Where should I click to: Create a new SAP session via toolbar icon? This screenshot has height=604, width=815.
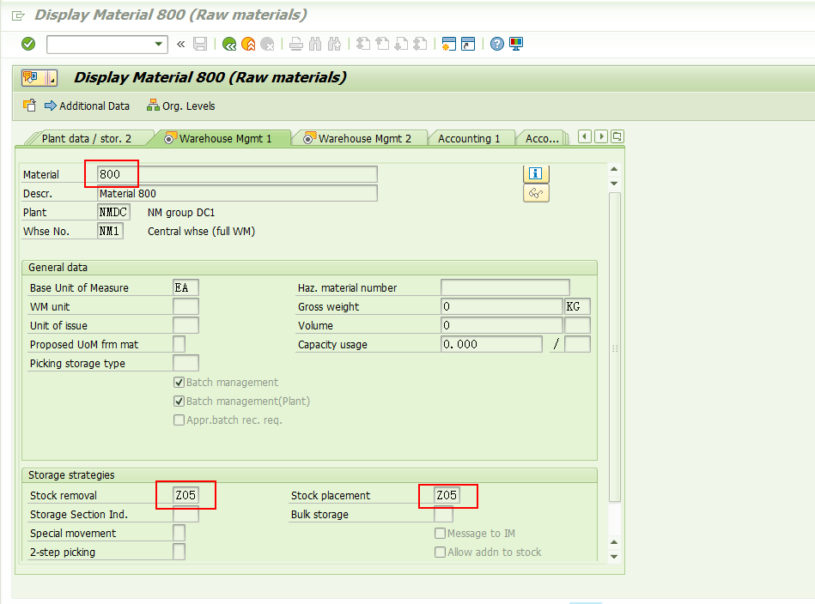coord(448,44)
